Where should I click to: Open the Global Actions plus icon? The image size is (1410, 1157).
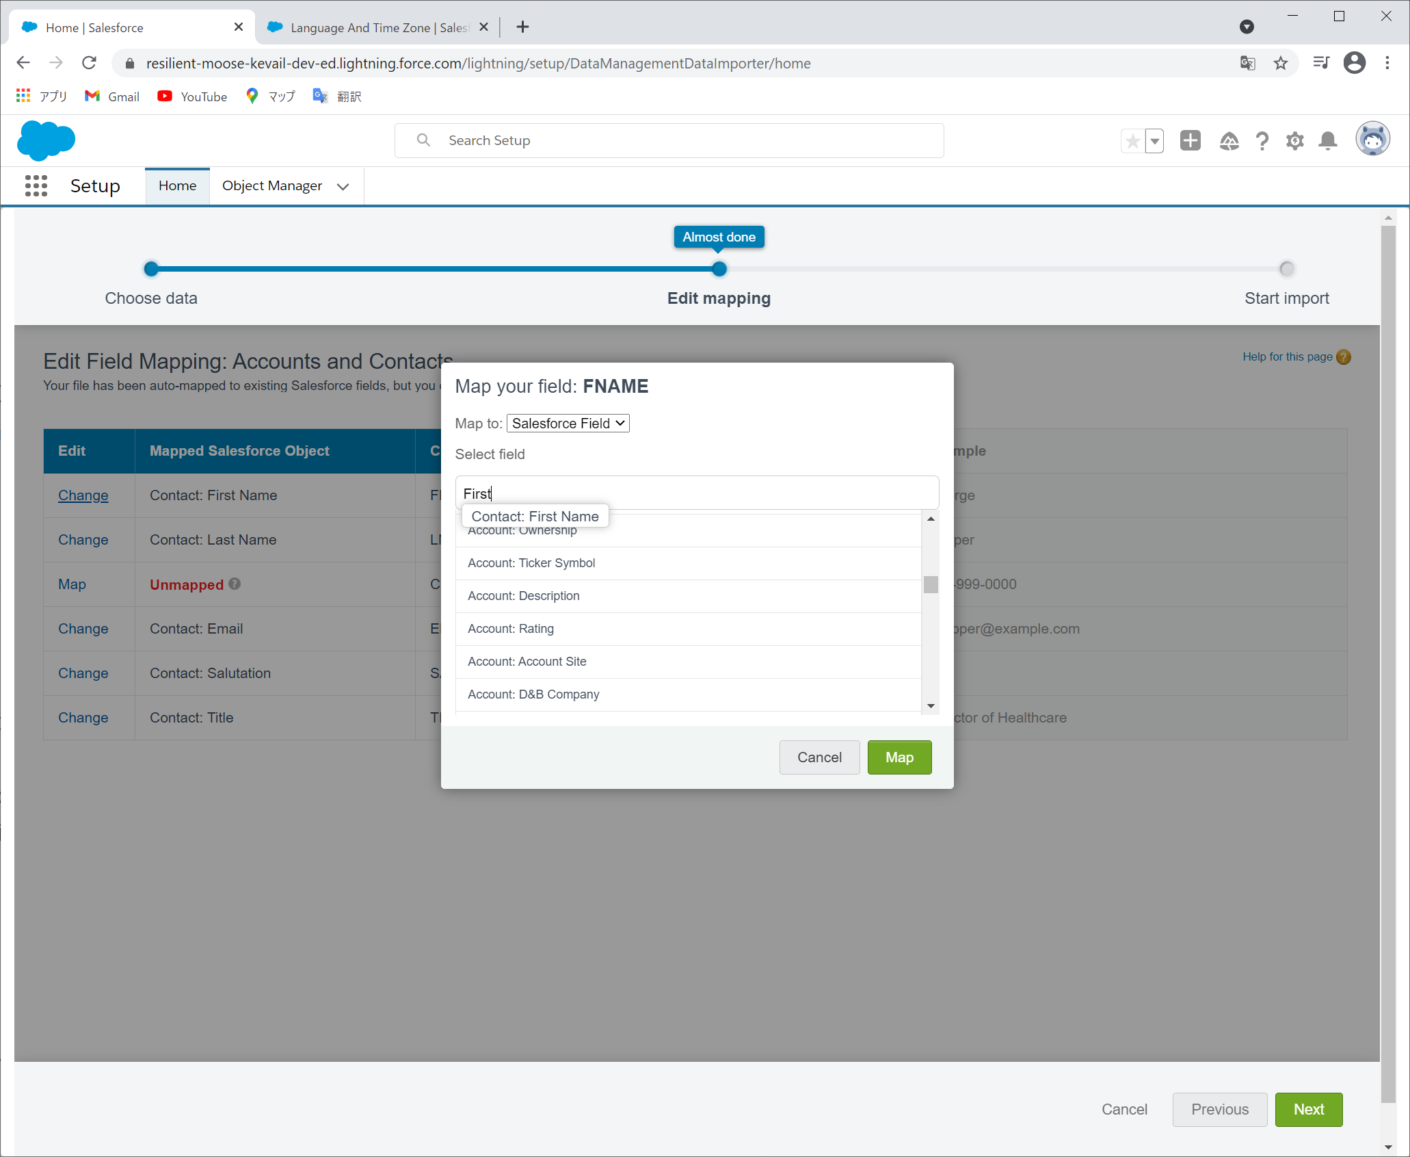1190,141
